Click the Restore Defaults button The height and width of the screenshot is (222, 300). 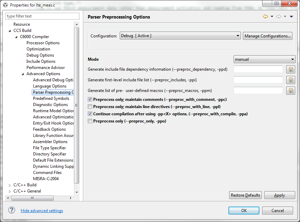pos(245,195)
